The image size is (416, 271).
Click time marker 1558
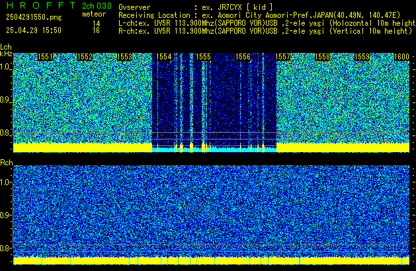click(x=322, y=57)
